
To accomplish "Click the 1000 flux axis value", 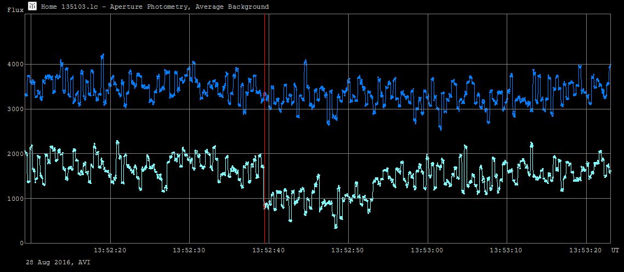I will tap(15, 199).
